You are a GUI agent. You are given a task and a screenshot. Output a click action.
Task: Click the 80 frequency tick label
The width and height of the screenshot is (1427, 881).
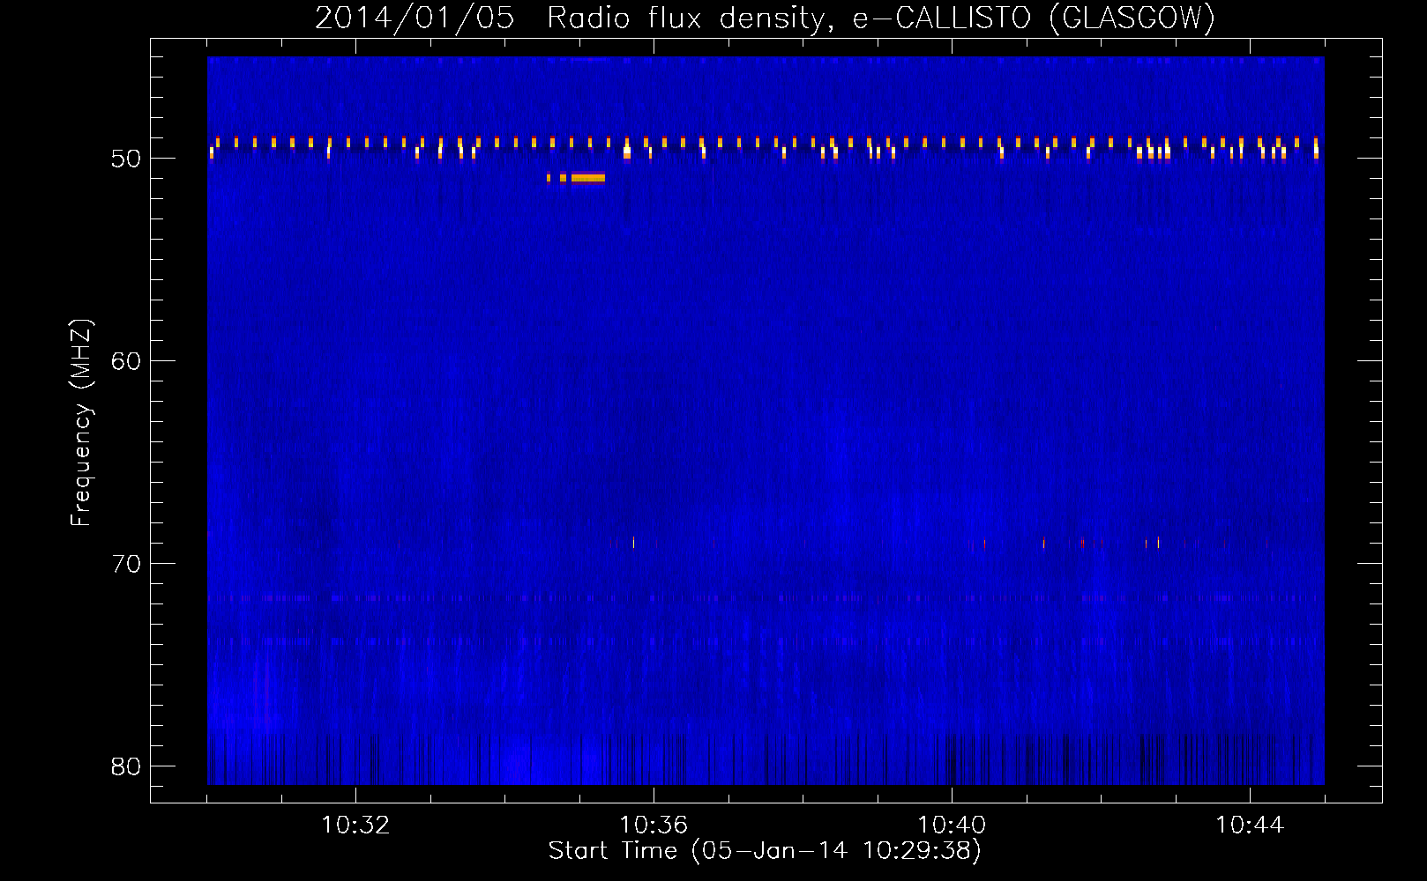(x=126, y=766)
